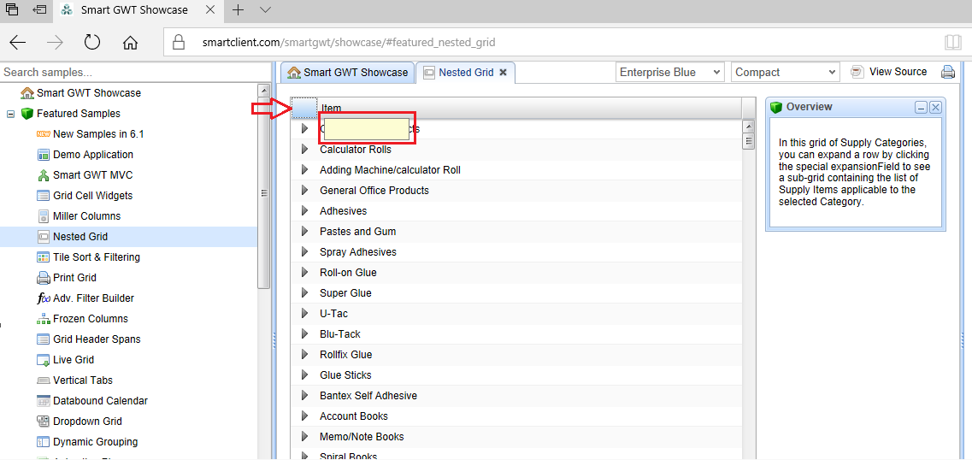Open the Grid Cell Widgets sample
The height and width of the screenshot is (460, 972).
(x=93, y=195)
